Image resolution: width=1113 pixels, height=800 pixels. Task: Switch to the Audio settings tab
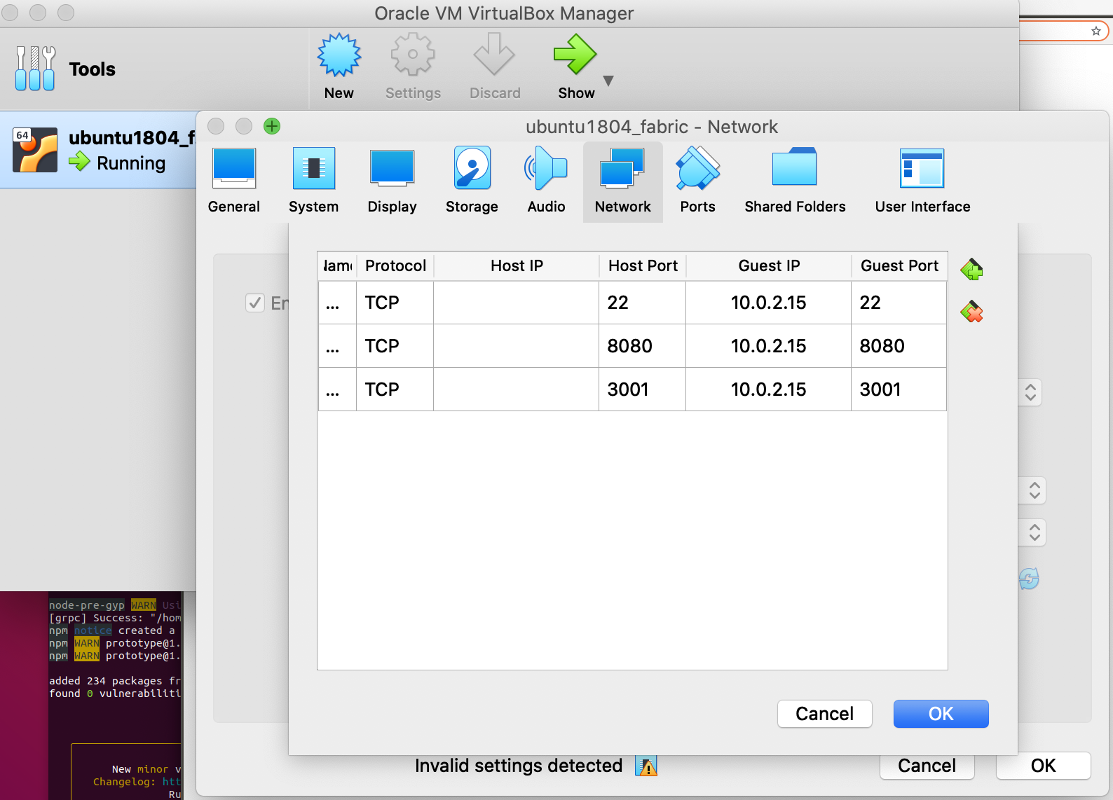click(x=547, y=181)
